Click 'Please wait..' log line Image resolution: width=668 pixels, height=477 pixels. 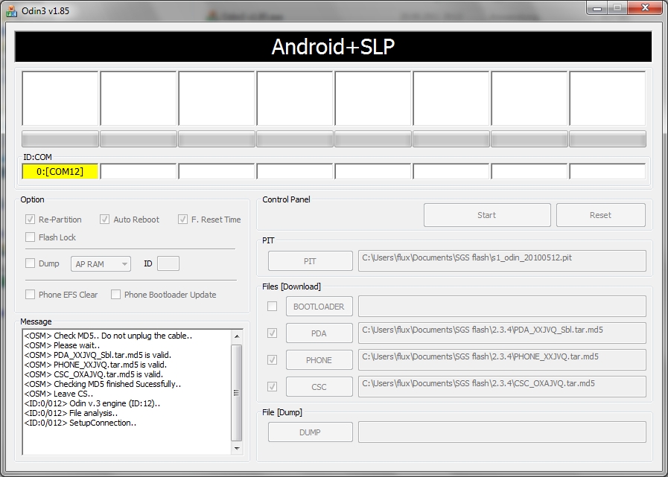63,345
